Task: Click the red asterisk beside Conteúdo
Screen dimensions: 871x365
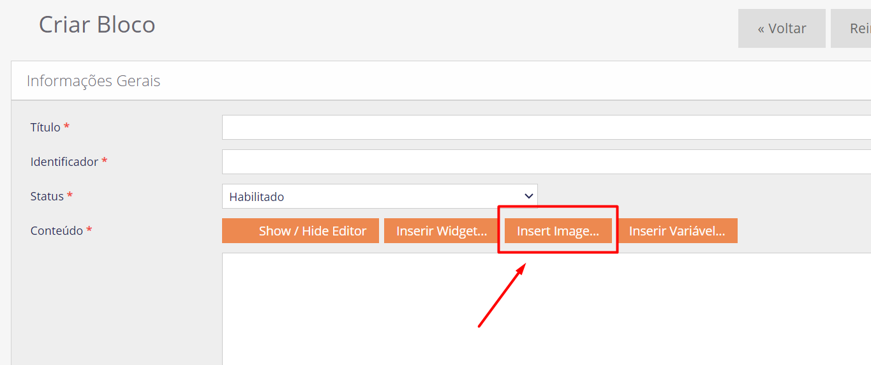Action: [89, 230]
